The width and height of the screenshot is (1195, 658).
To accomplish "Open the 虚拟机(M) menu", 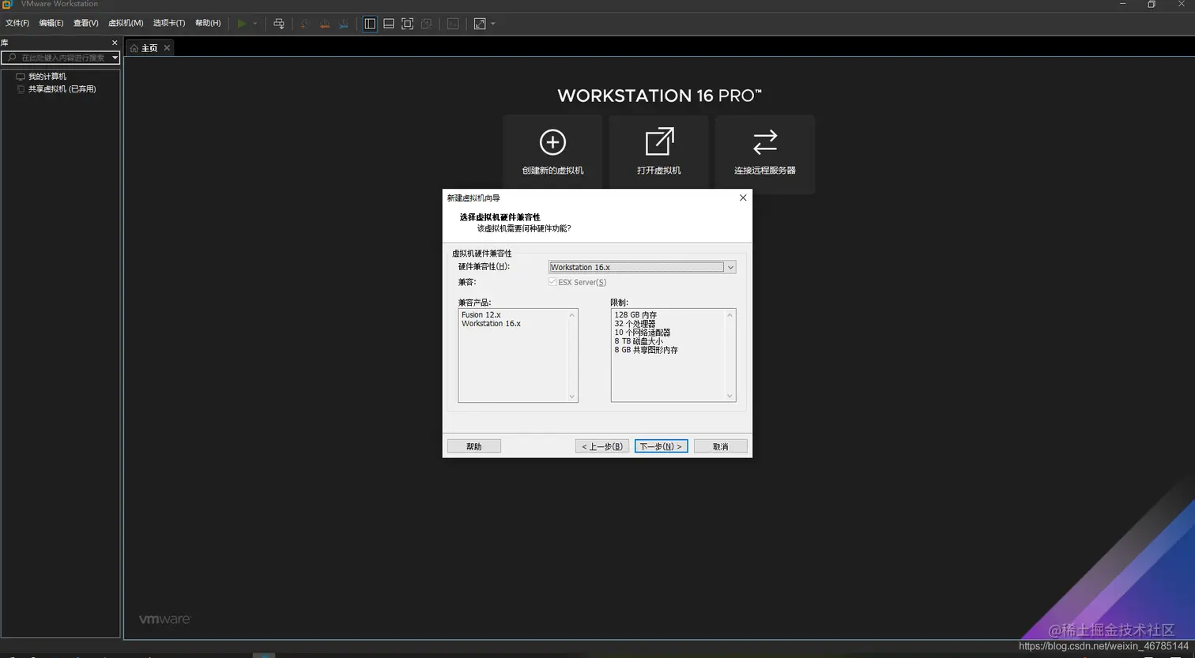I will point(126,23).
